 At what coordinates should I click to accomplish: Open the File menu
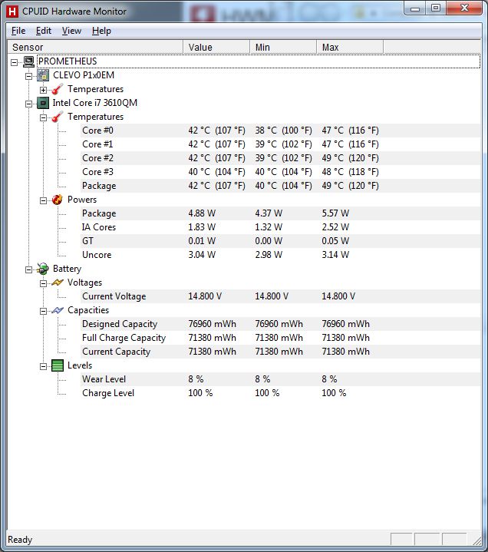point(18,31)
